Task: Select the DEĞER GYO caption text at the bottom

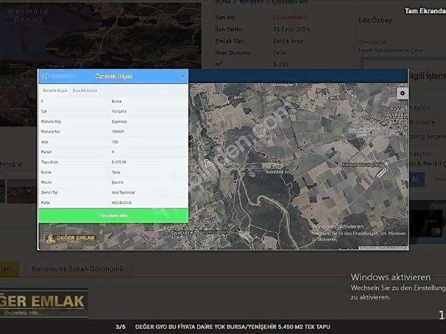Action: [232, 327]
